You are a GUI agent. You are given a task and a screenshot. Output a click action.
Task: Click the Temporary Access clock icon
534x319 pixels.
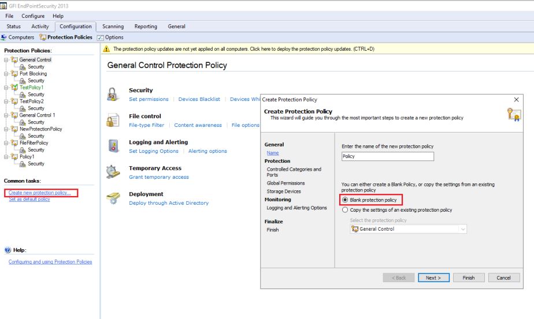point(113,172)
